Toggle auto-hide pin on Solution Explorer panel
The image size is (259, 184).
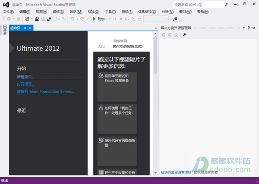tap(249, 28)
